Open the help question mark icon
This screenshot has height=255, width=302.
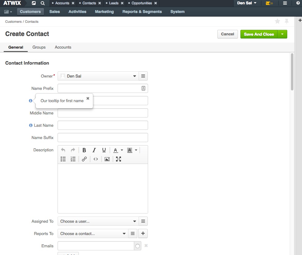(298, 3)
